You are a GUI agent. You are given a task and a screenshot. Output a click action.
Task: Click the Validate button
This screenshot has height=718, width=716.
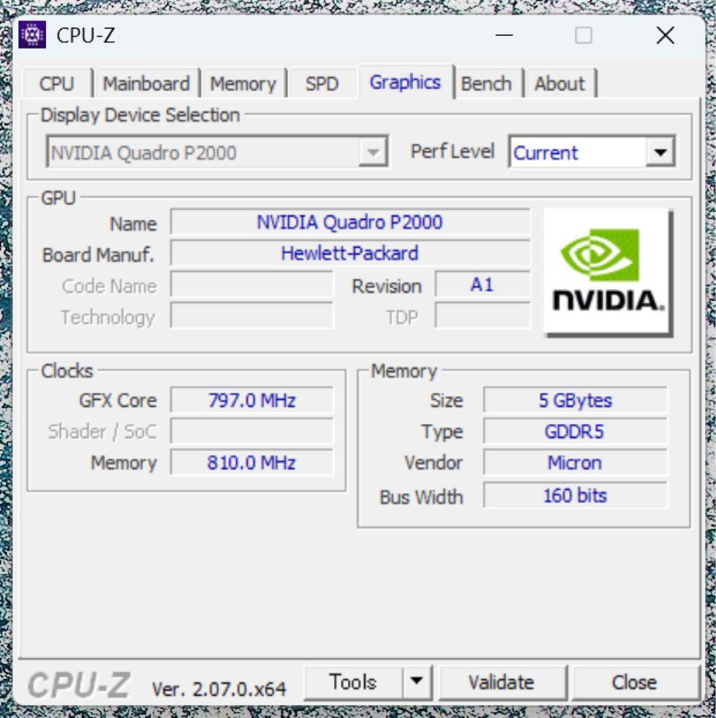point(502,681)
